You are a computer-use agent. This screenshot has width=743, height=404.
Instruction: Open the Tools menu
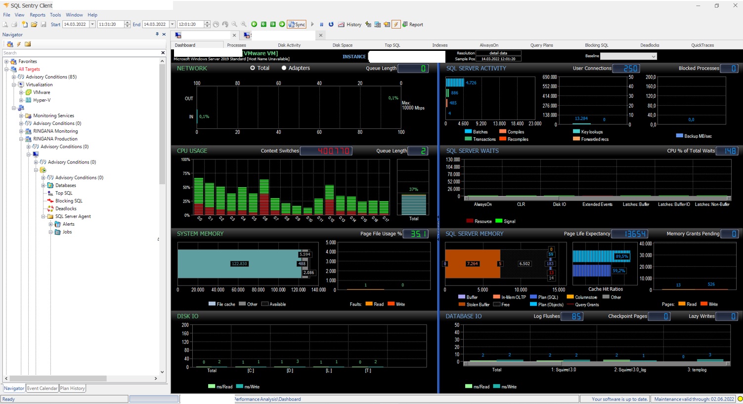(55, 15)
